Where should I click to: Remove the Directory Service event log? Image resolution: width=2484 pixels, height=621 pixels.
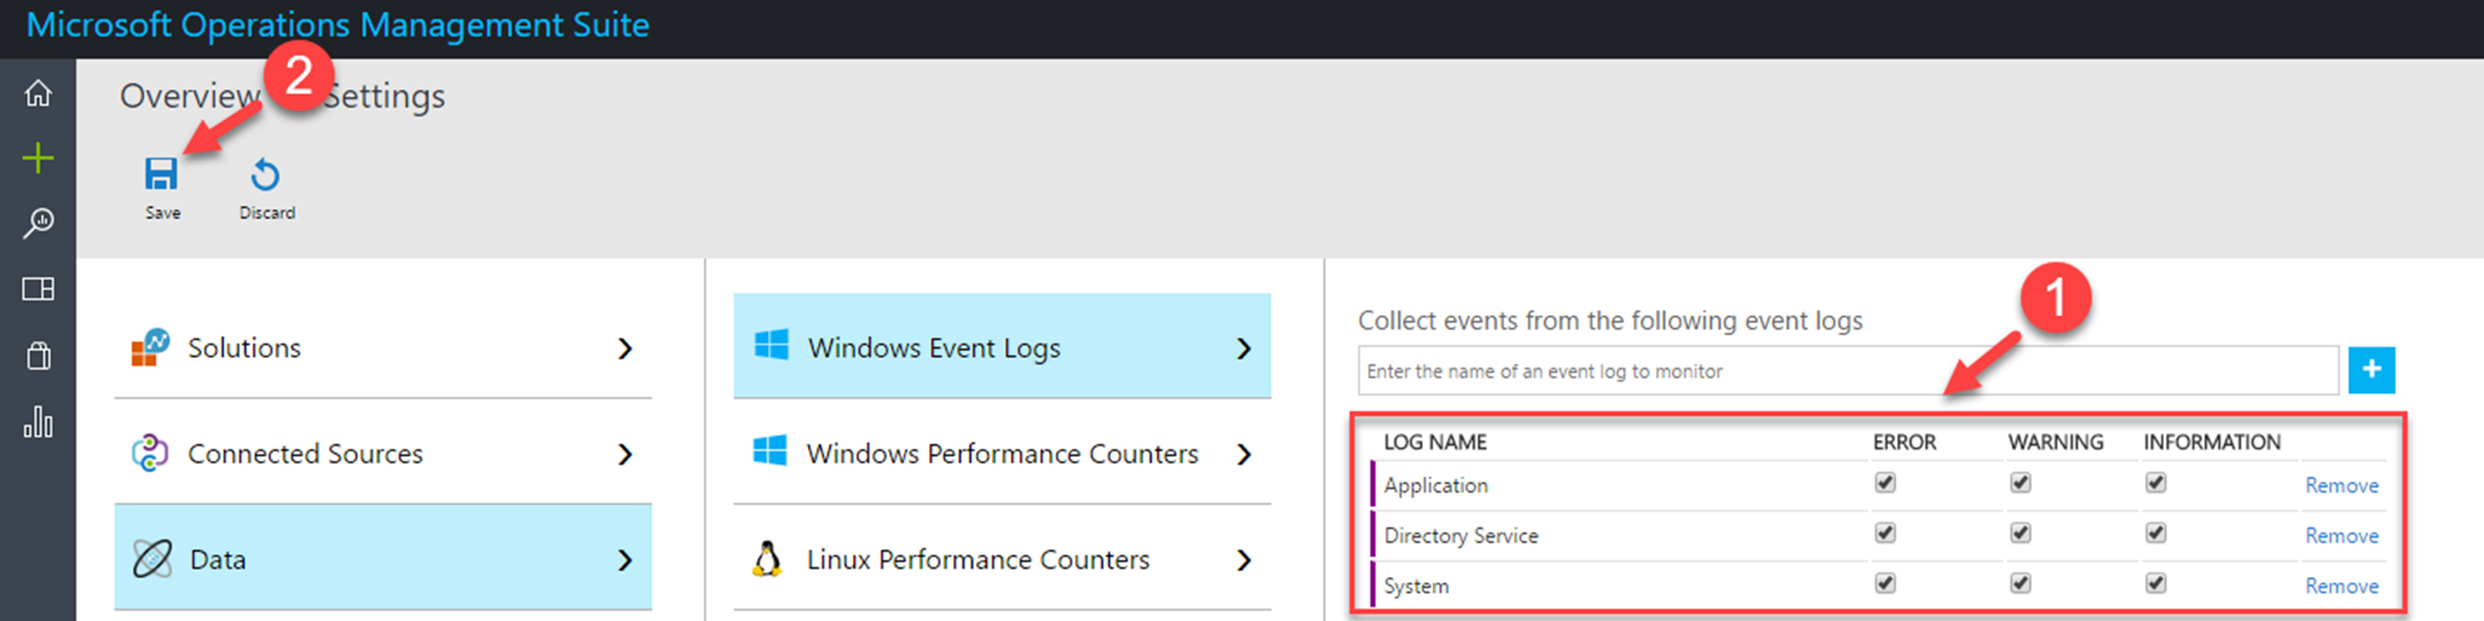pos(2341,535)
